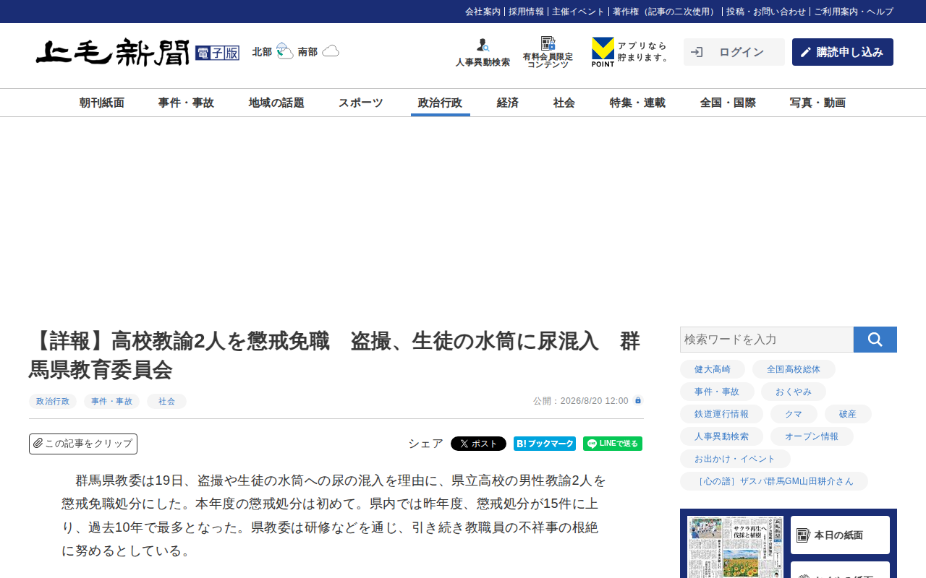Open 人事異動検索 person search icon
This screenshot has width=926, height=578.
tap(483, 46)
